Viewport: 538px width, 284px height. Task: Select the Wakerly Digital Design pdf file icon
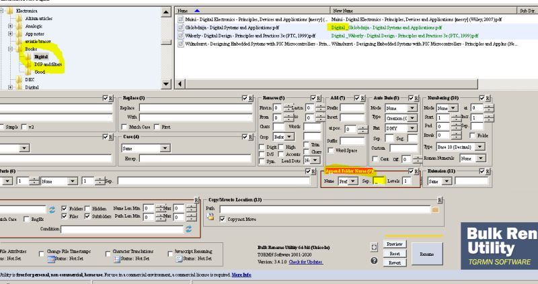coord(181,36)
